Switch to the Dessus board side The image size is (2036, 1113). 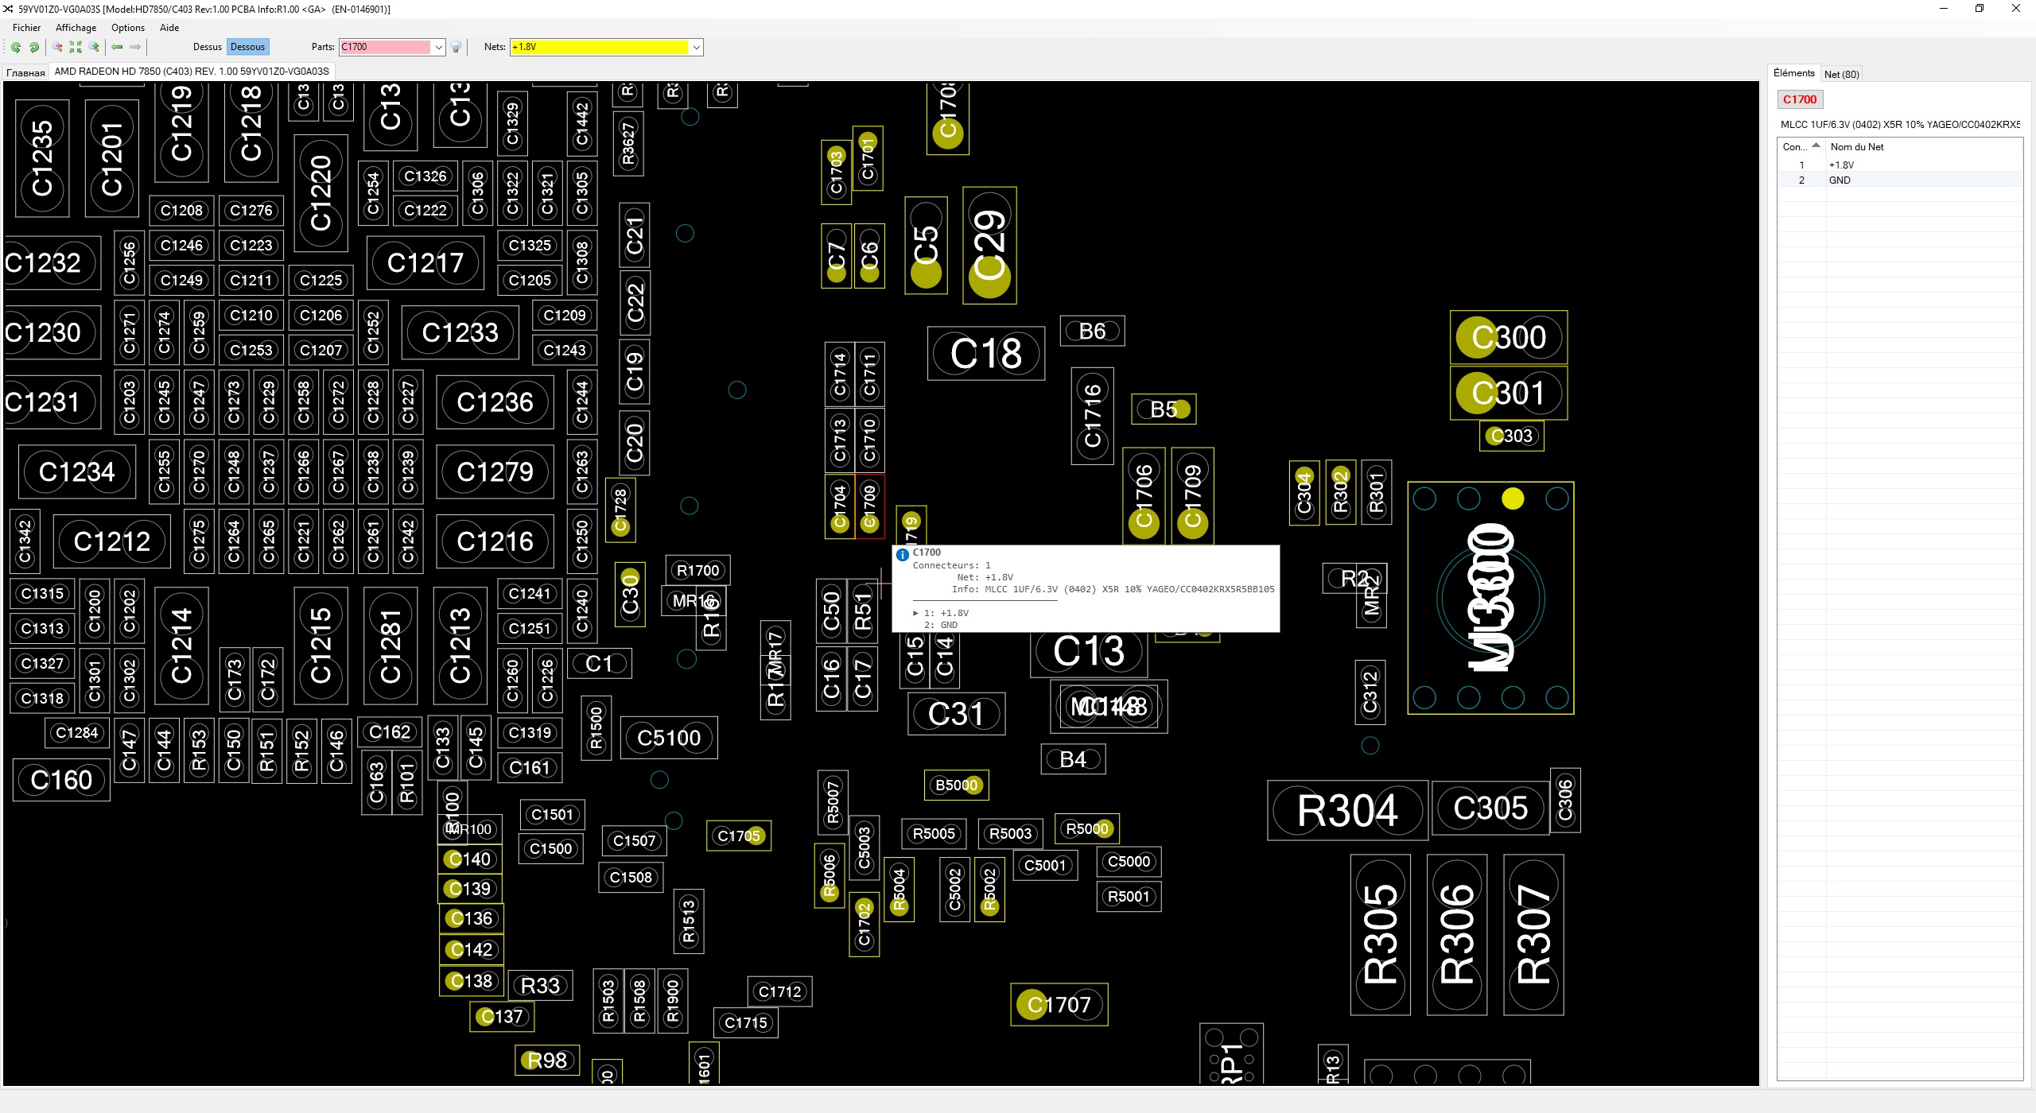coord(207,47)
